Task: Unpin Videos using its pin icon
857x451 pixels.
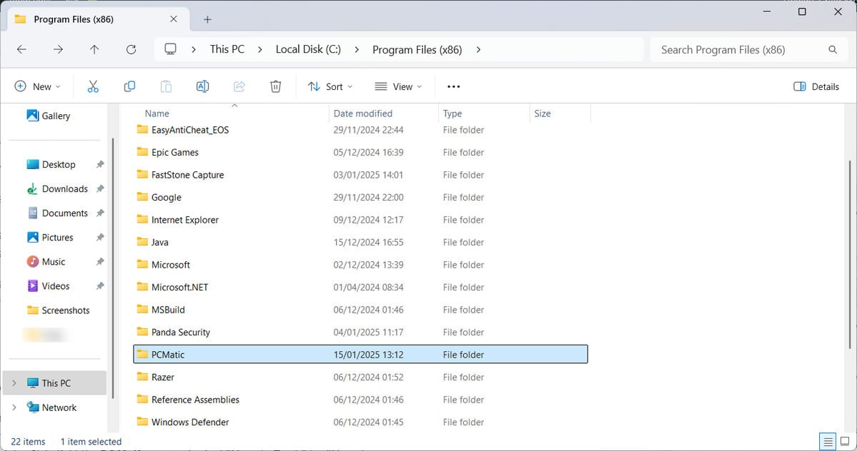Action: 100,285
